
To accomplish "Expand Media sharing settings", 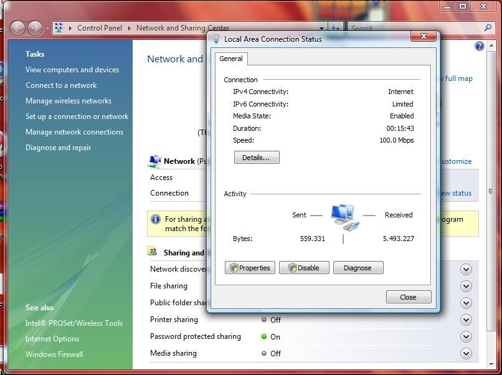I will click(466, 354).
